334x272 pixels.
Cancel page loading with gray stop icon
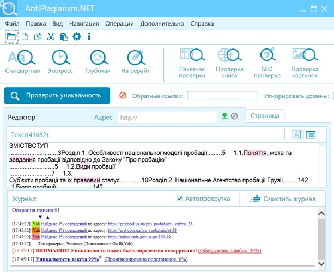pyautogui.click(x=234, y=116)
